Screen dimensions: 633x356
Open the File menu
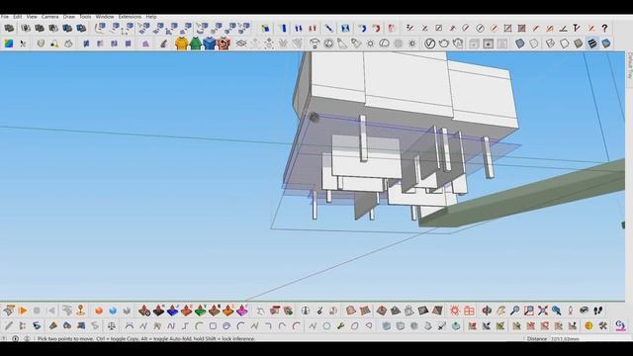(x=4, y=17)
